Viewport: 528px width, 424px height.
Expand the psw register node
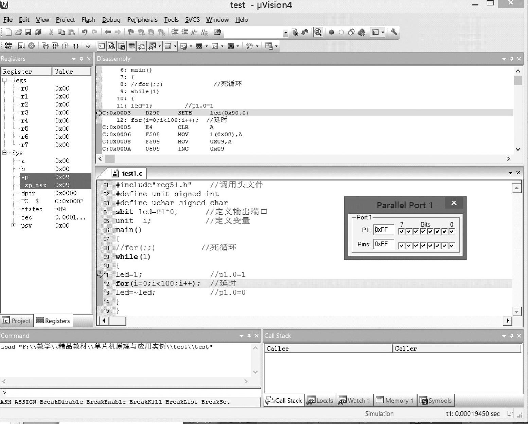pyautogui.click(x=14, y=226)
